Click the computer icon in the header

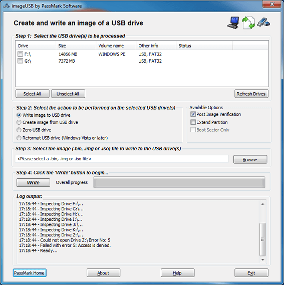click(233, 23)
